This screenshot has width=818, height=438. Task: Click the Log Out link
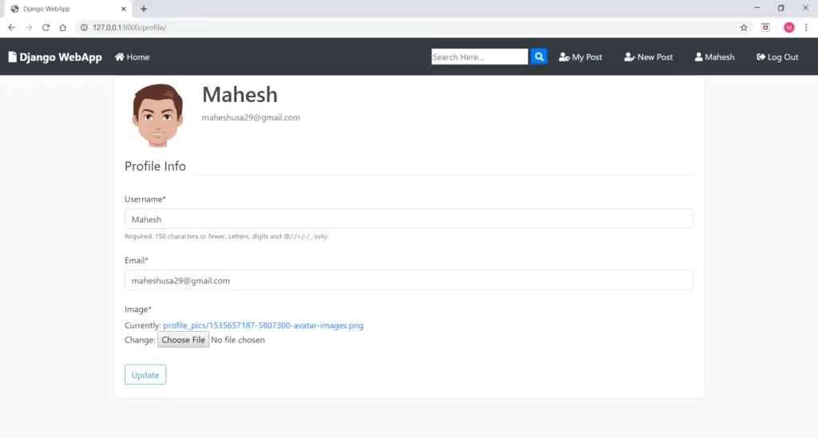coord(777,57)
